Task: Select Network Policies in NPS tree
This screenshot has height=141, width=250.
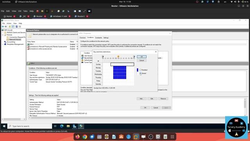Action: coord(15,40)
